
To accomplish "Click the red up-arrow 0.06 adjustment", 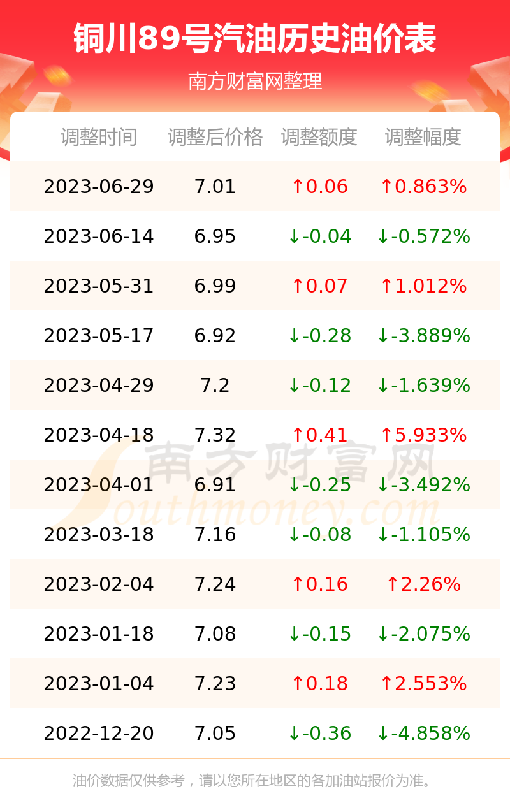I will 319,187.
